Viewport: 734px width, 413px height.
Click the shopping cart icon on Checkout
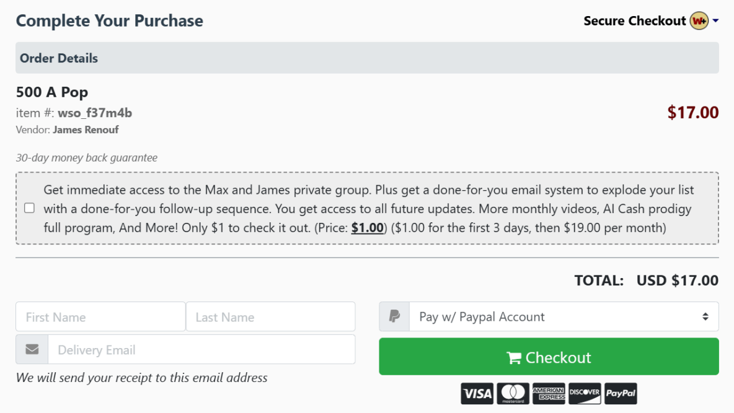pyautogui.click(x=513, y=358)
